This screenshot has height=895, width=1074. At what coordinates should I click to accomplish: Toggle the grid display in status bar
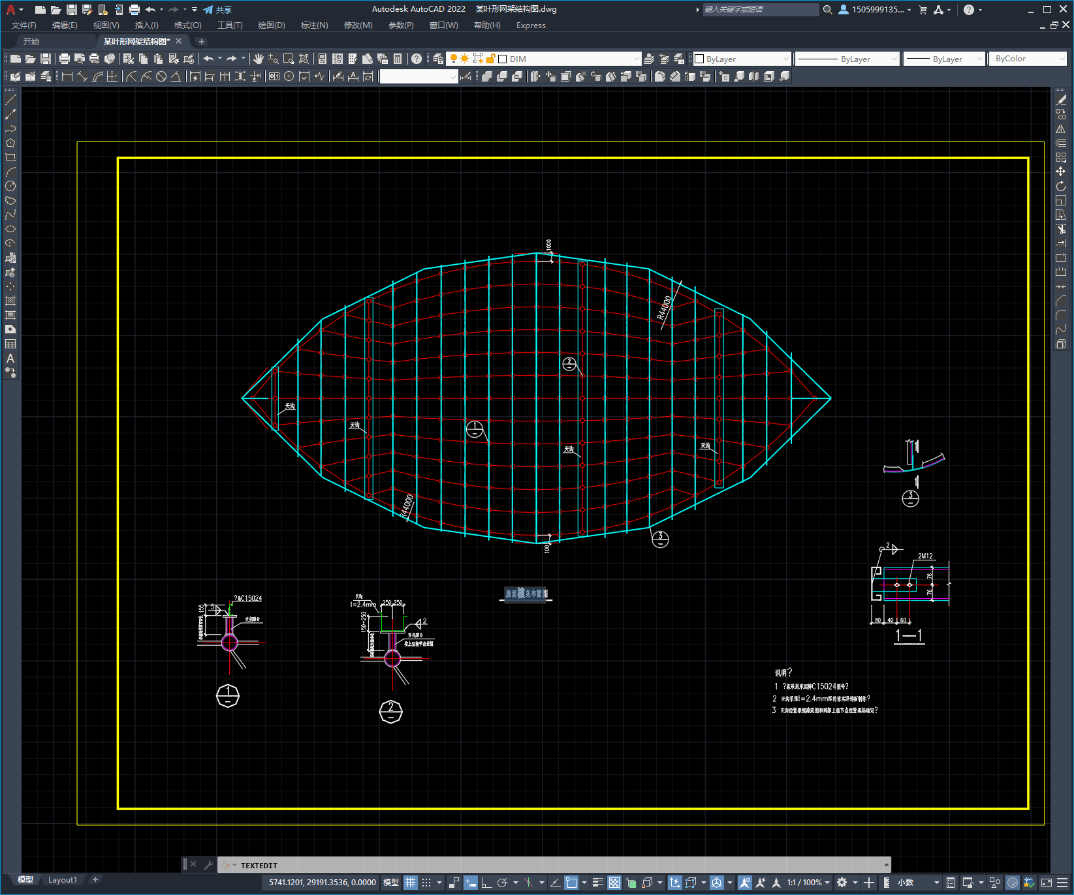pyautogui.click(x=410, y=883)
